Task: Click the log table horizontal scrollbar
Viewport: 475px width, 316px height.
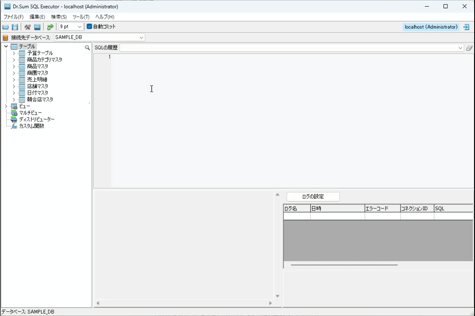Action: point(344,264)
